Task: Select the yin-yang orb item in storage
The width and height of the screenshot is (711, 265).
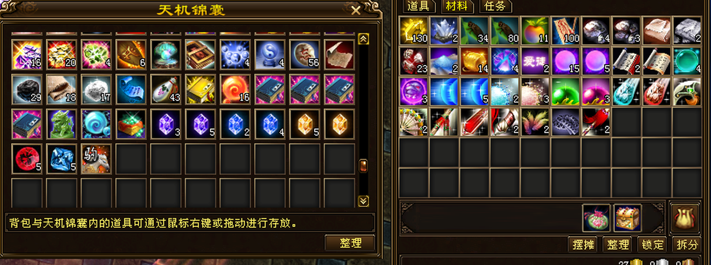Action: tap(270, 54)
